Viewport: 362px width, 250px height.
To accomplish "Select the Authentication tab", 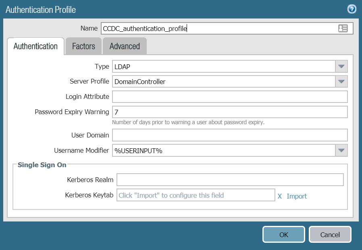I will coord(35,46).
